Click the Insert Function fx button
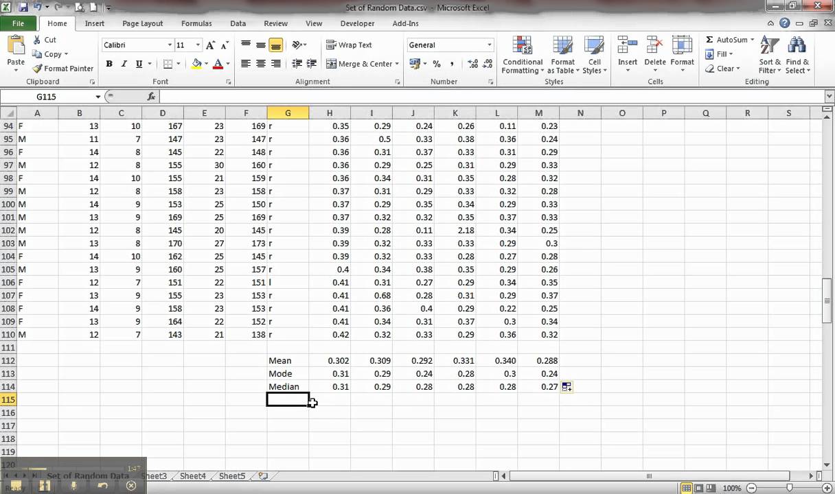The width and height of the screenshot is (835, 494). (150, 97)
